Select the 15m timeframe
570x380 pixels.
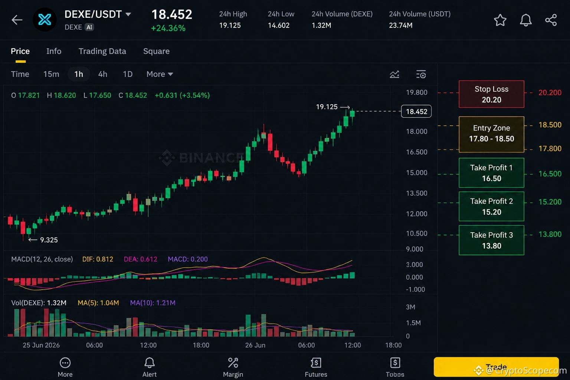51,74
